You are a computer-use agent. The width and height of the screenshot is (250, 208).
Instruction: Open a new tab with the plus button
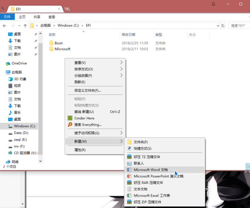point(67,9)
